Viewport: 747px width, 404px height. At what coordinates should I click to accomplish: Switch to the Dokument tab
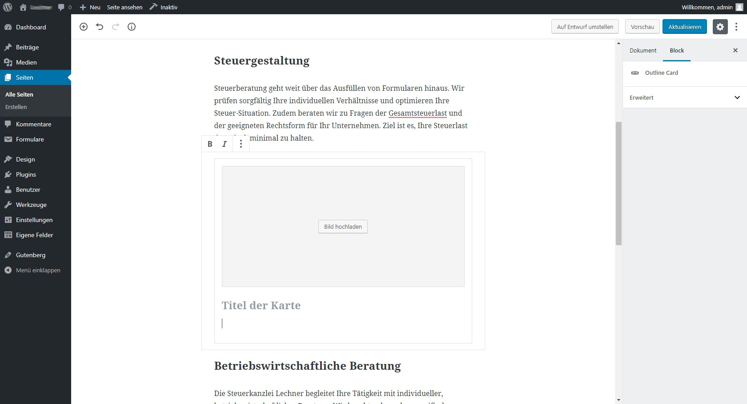[x=643, y=50]
